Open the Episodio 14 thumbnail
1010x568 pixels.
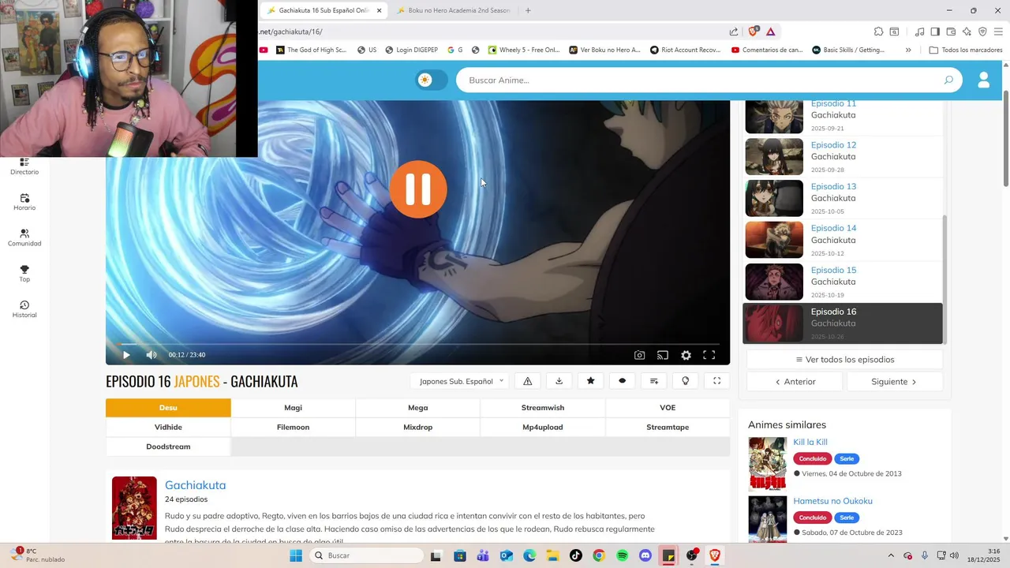point(774,240)
